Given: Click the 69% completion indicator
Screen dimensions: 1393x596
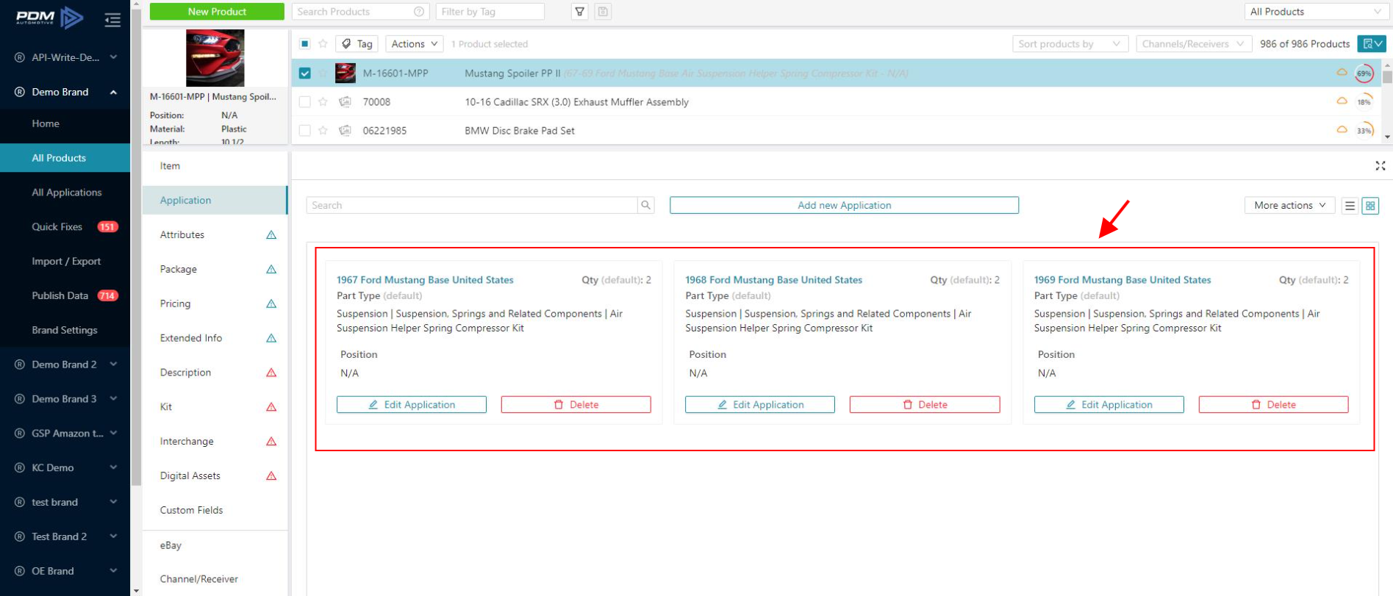Looking at the screenshot, I should [1364, 73].
